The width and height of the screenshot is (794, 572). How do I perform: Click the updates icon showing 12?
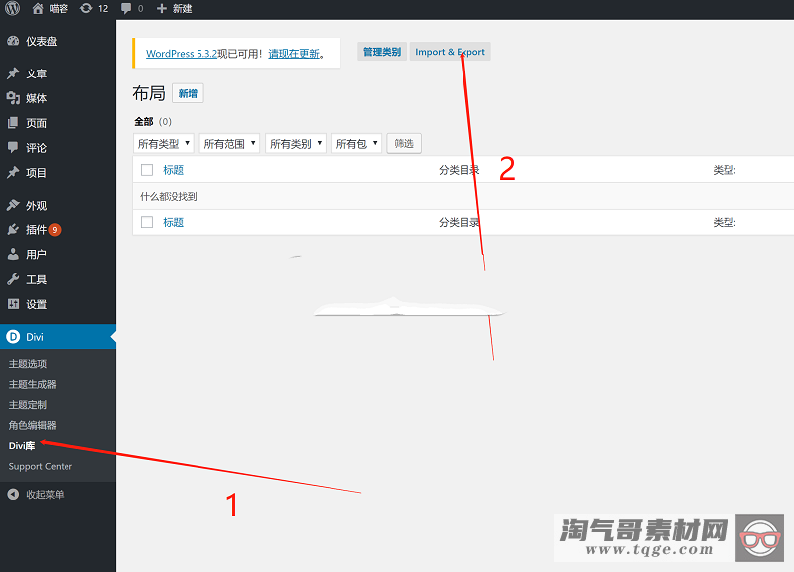click(x=86, y=9)
